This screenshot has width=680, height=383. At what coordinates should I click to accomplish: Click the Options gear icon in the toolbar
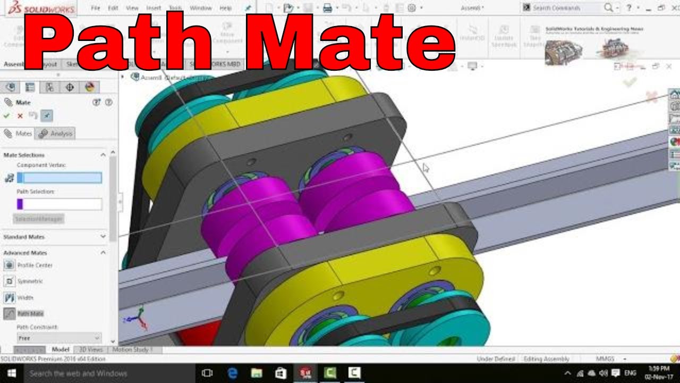point(412,8)
